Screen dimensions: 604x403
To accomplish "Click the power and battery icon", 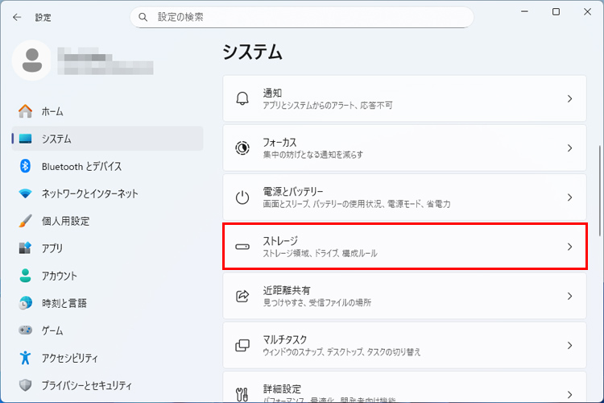I will click(x=242, y=197).
